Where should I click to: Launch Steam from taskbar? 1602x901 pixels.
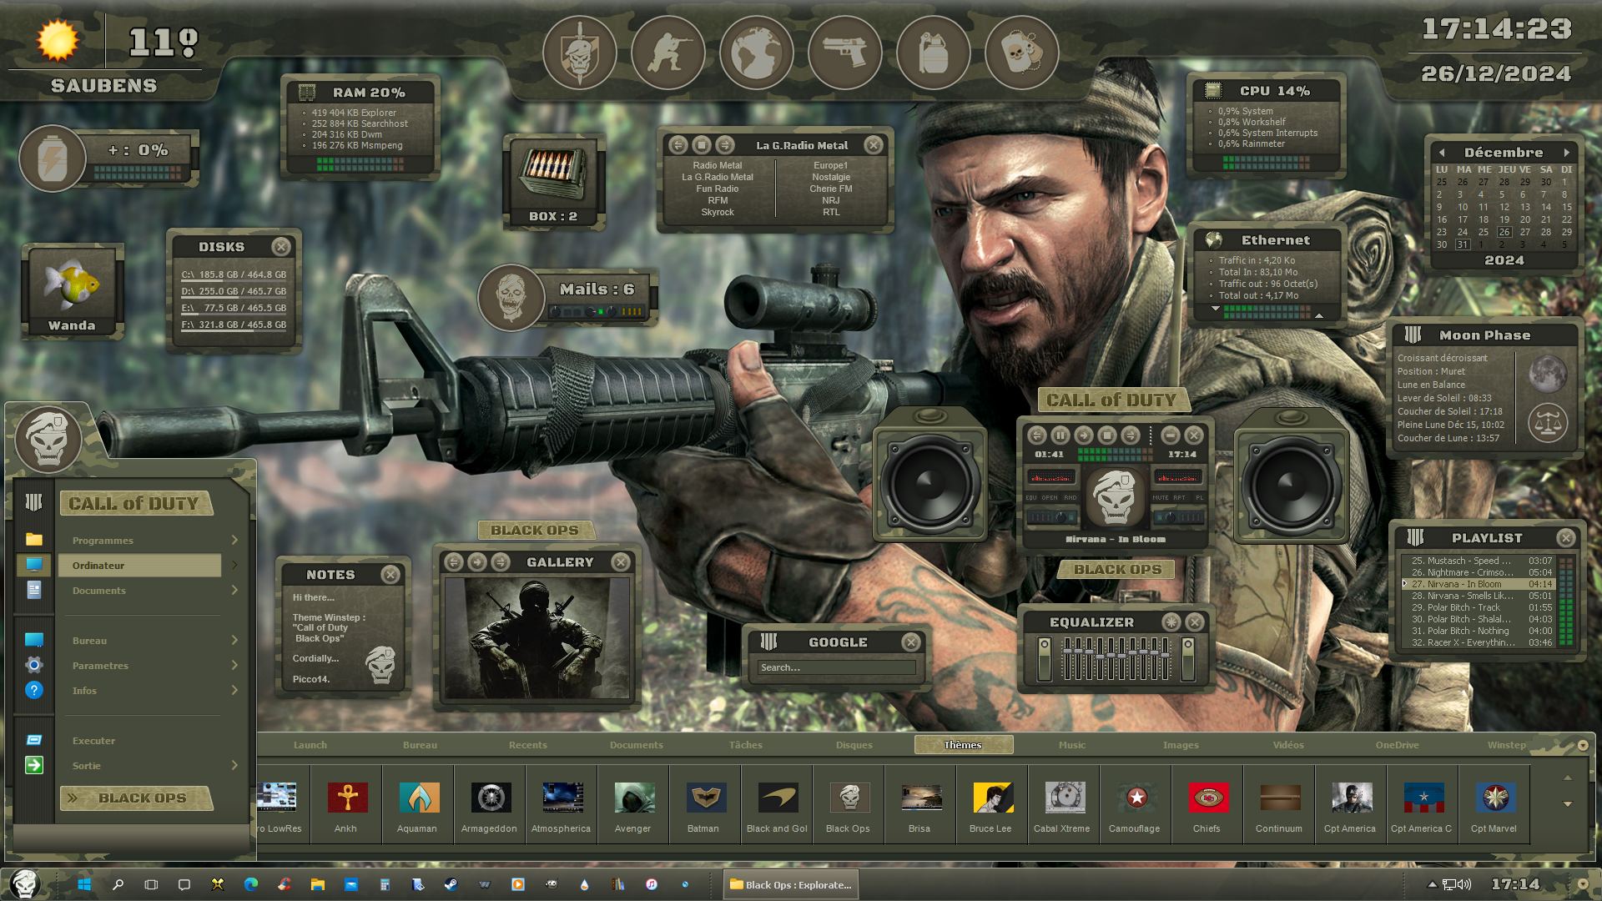click(451, 884)
